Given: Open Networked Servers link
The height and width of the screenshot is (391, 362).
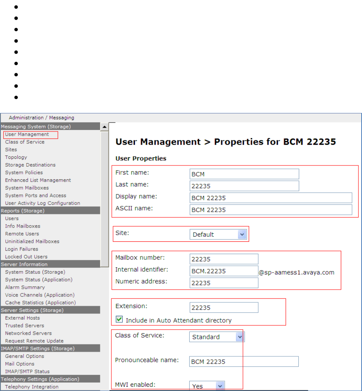Looking at the screenshot, I should point(29,334).
